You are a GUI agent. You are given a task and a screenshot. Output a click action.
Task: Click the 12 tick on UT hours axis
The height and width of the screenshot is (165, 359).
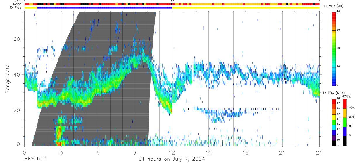pos(172,152)
